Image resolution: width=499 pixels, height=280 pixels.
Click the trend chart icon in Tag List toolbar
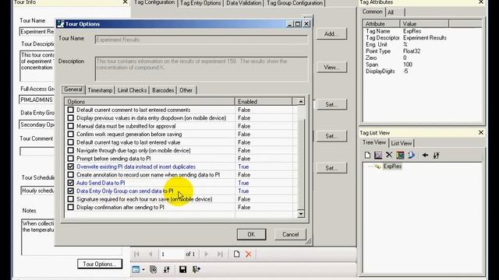click(378, 155)
